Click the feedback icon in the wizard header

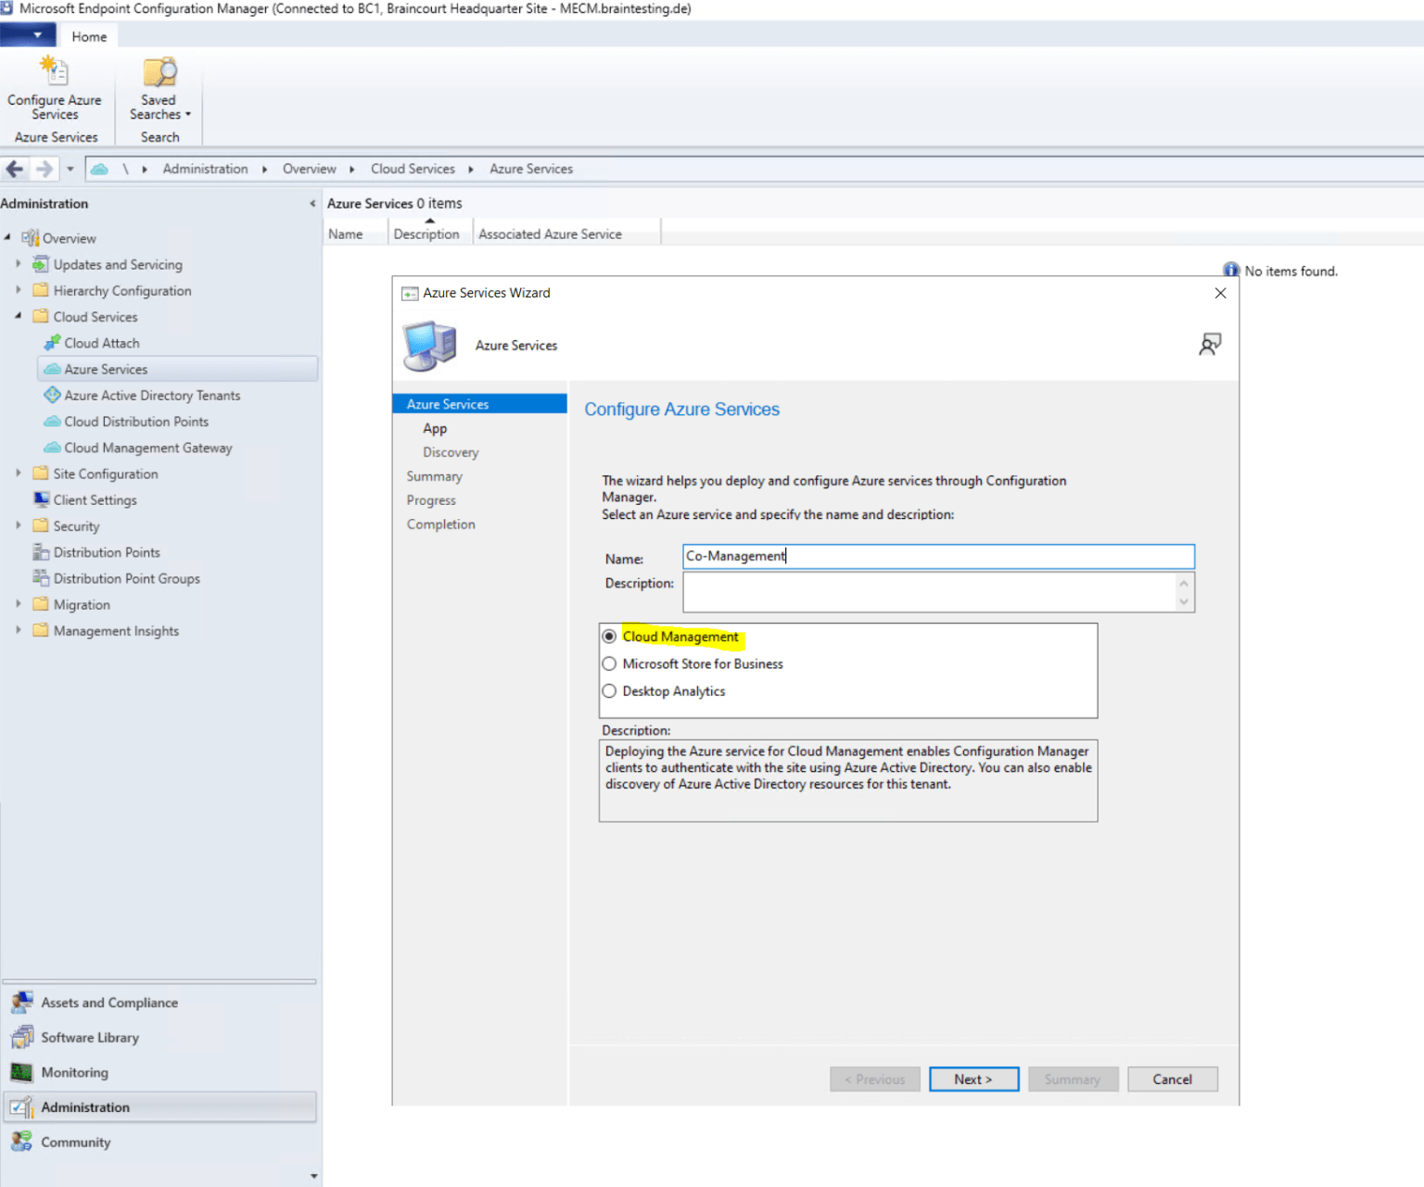[1210, 344]
